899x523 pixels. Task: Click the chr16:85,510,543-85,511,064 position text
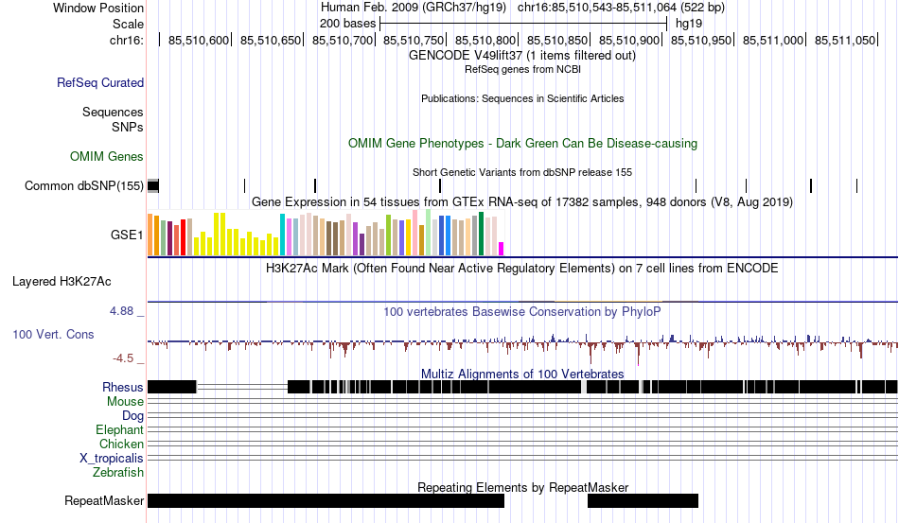point(621,8)
